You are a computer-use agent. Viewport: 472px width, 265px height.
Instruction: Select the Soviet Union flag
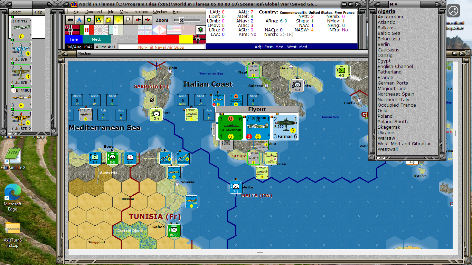tap(188, 30)
